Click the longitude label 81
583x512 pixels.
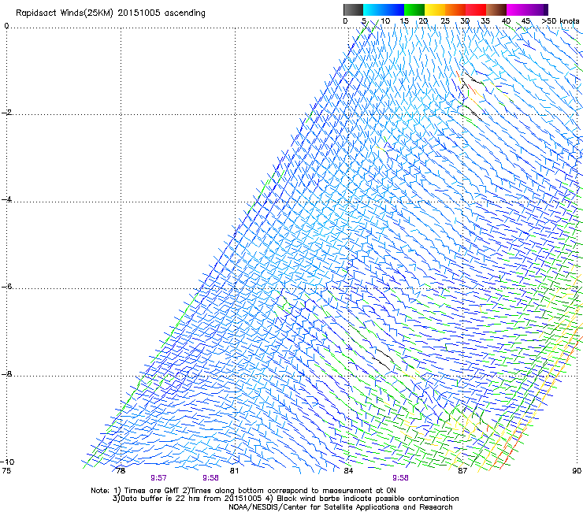coord(234,471)
